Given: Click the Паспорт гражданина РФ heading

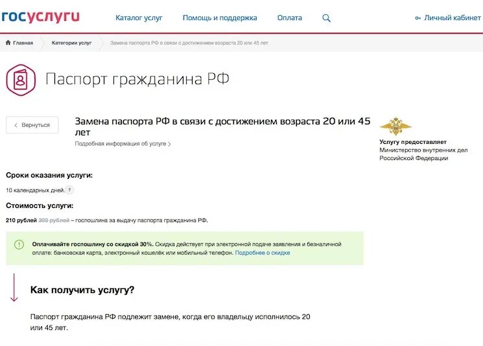Looking at the screenshot, I should [x=137, y=79].
